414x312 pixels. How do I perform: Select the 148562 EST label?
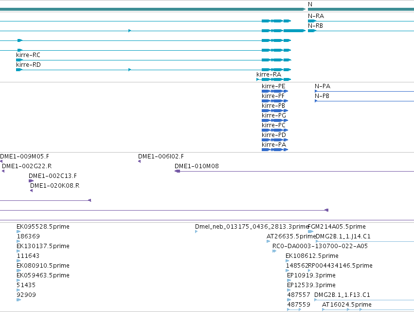pyautogui.click(x=297, y=266)
